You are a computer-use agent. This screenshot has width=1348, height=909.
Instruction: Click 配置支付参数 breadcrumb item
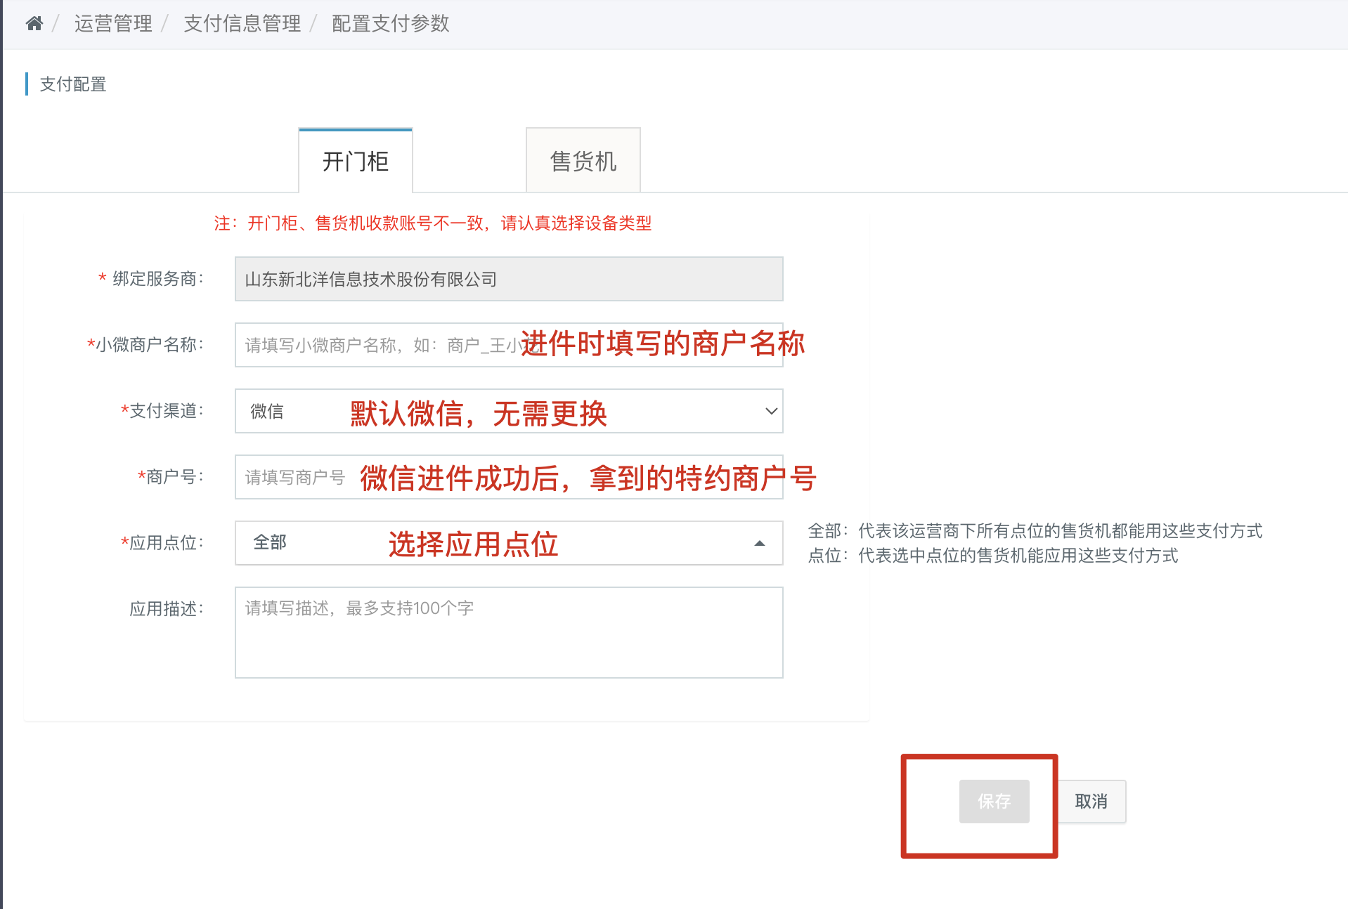(x=391, y=24)
